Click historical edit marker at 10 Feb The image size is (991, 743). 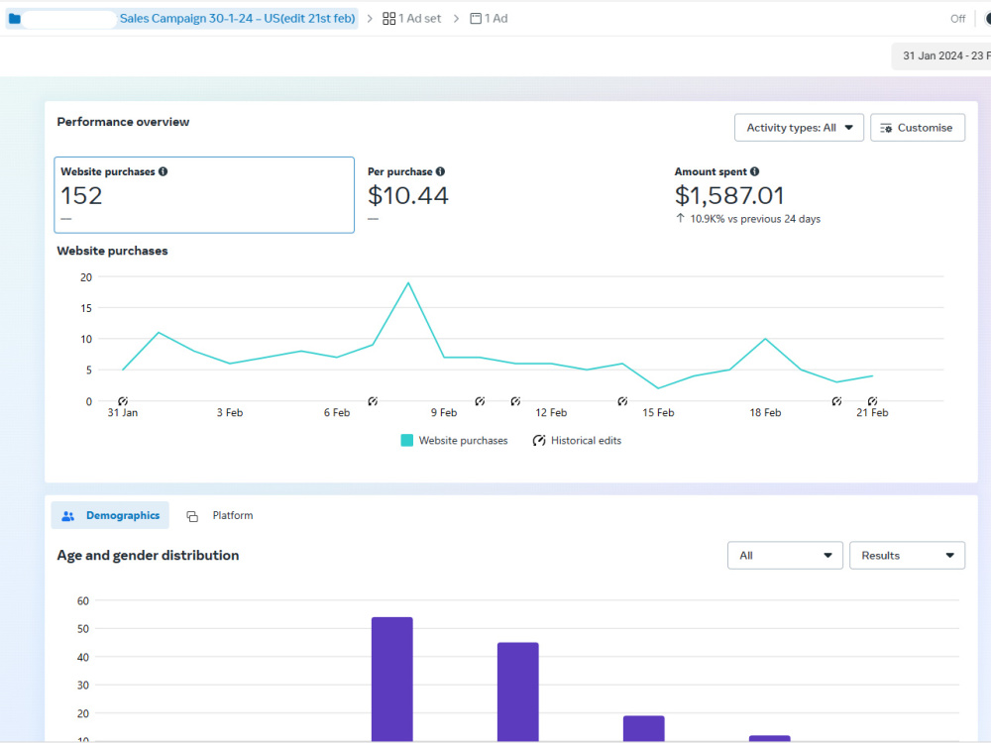pyautogui.click(x=480, y=401)
